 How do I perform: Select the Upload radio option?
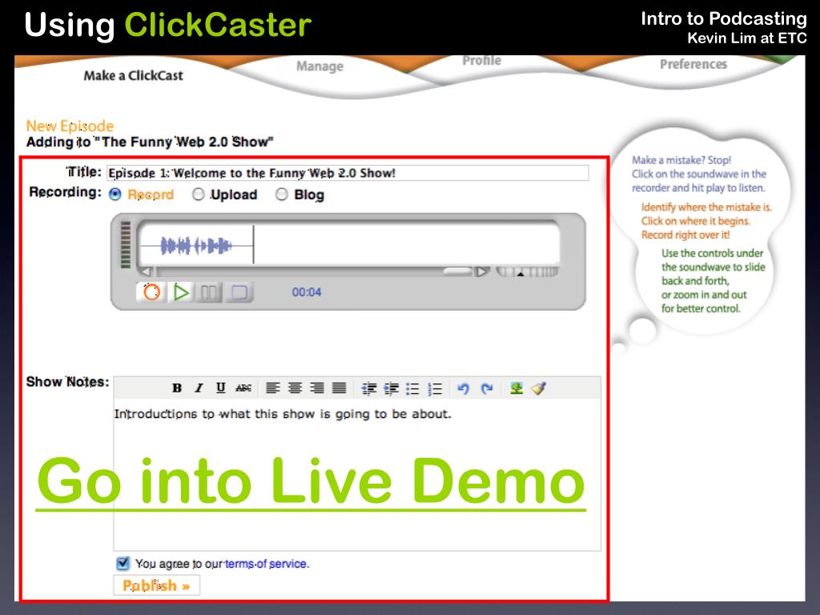click(199, 195)
